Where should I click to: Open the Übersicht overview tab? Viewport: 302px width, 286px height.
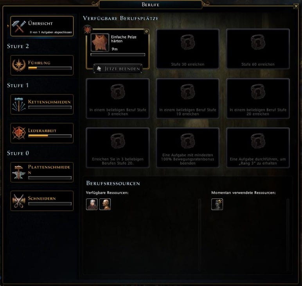tap(42, 26)
